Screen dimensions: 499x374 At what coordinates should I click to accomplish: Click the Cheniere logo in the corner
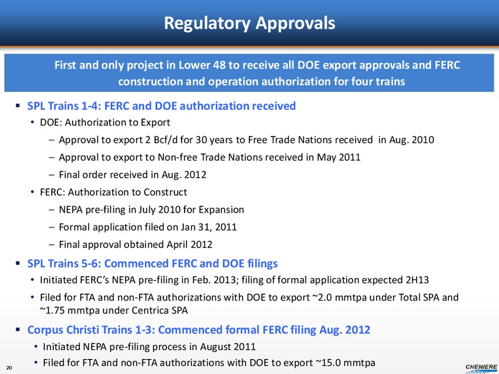coord(481,368)
